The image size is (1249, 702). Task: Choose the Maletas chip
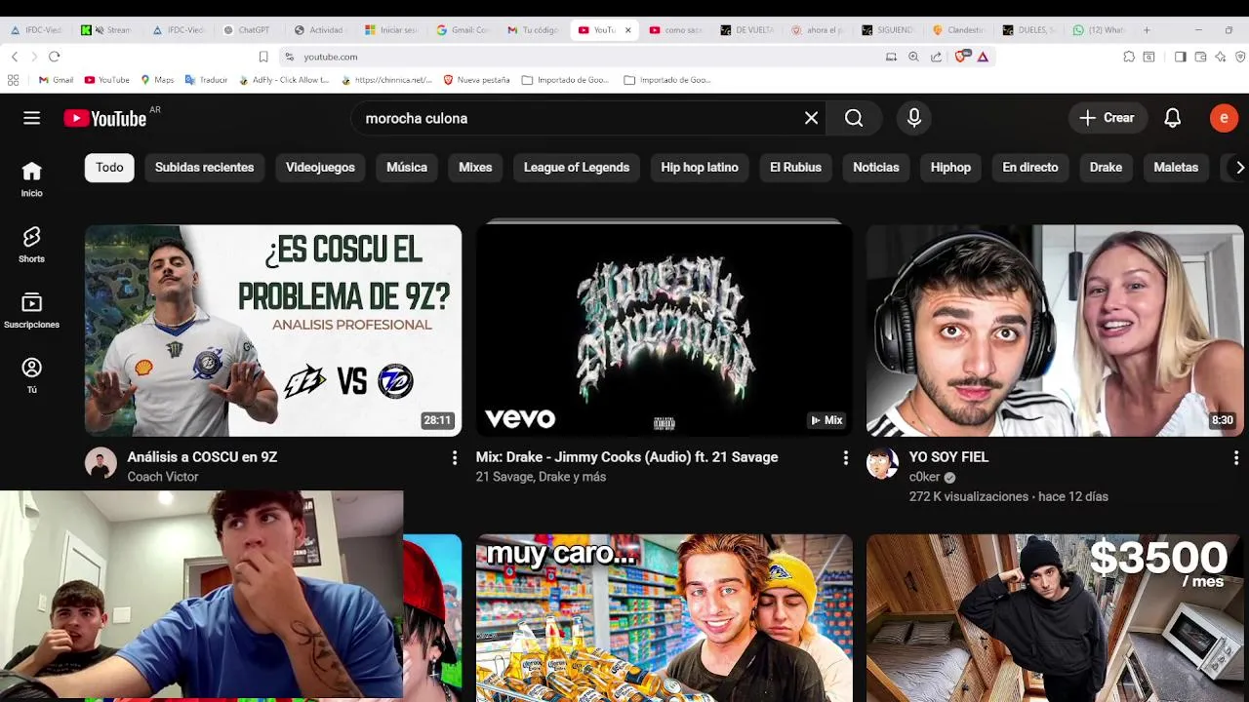click(x=1176, y=168)
